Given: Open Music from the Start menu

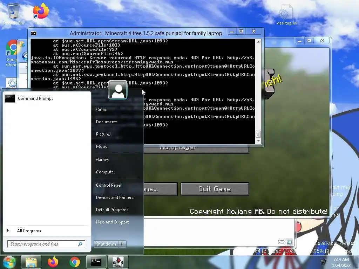Looking at the screenshot, I should click(x=101, y=146).
